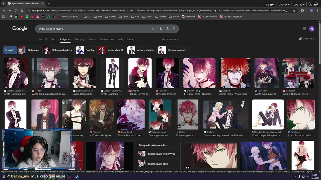Click the browser back arrow

tap(4, 10)
